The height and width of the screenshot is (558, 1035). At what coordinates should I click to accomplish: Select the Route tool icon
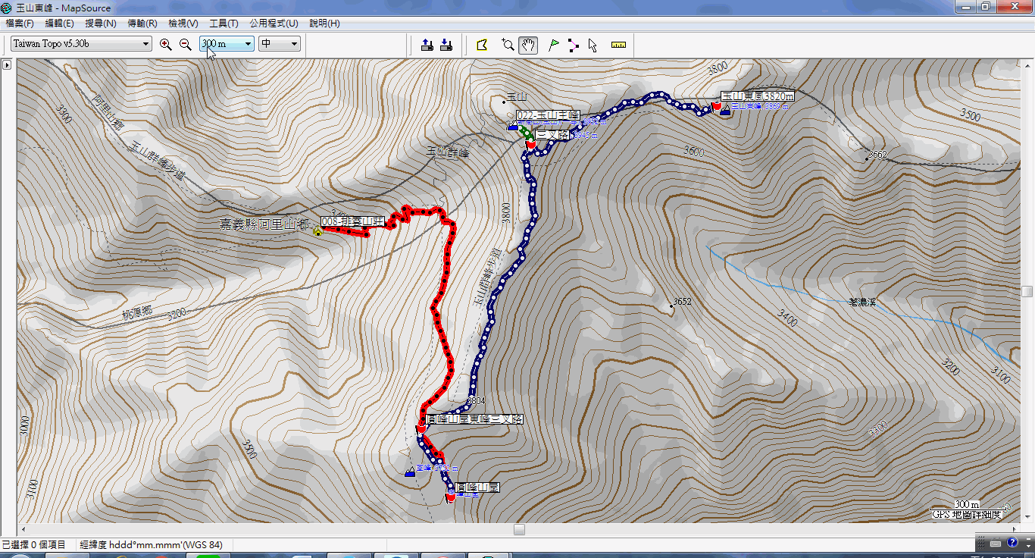pyautogui.click(x=573, y=45)
